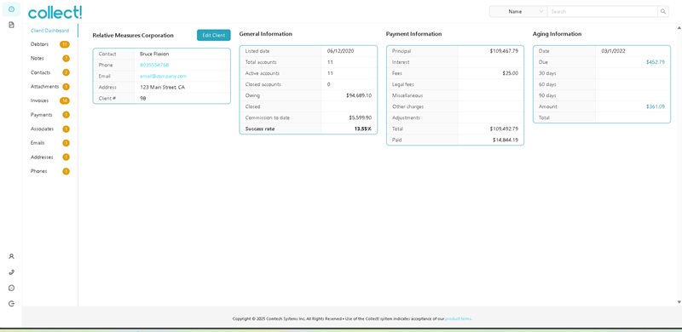This screenshot has height=332, width=682.
Task: Click the Paid value $14,844.19
Action: tap(506, 140)
